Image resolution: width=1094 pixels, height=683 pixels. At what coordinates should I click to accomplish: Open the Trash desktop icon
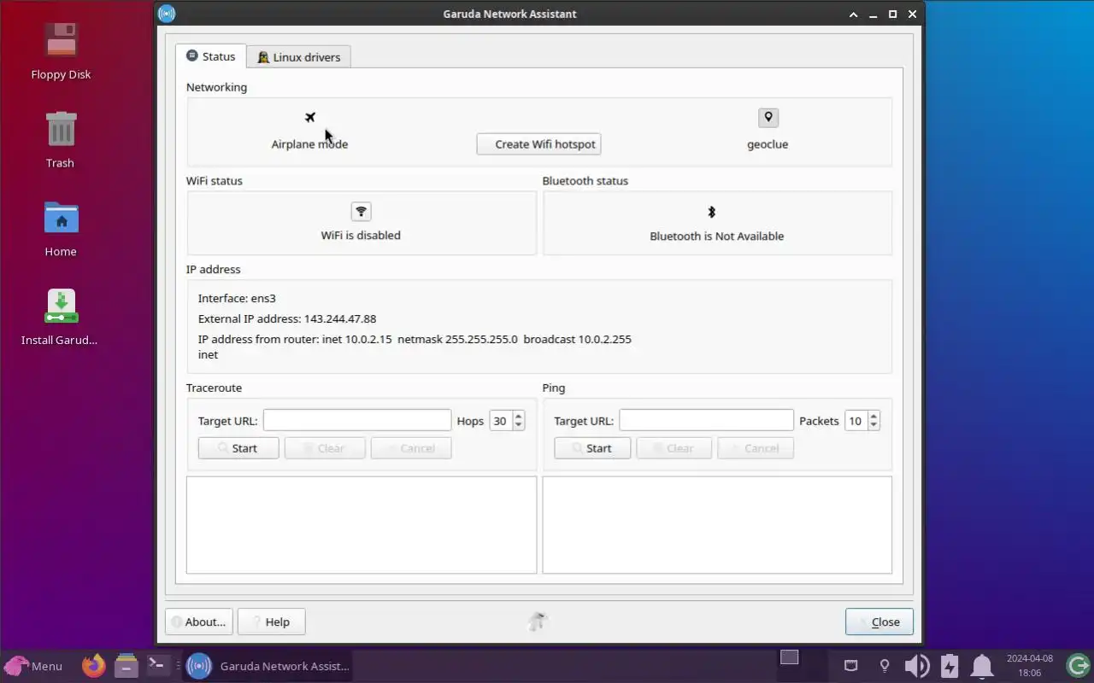61,129
